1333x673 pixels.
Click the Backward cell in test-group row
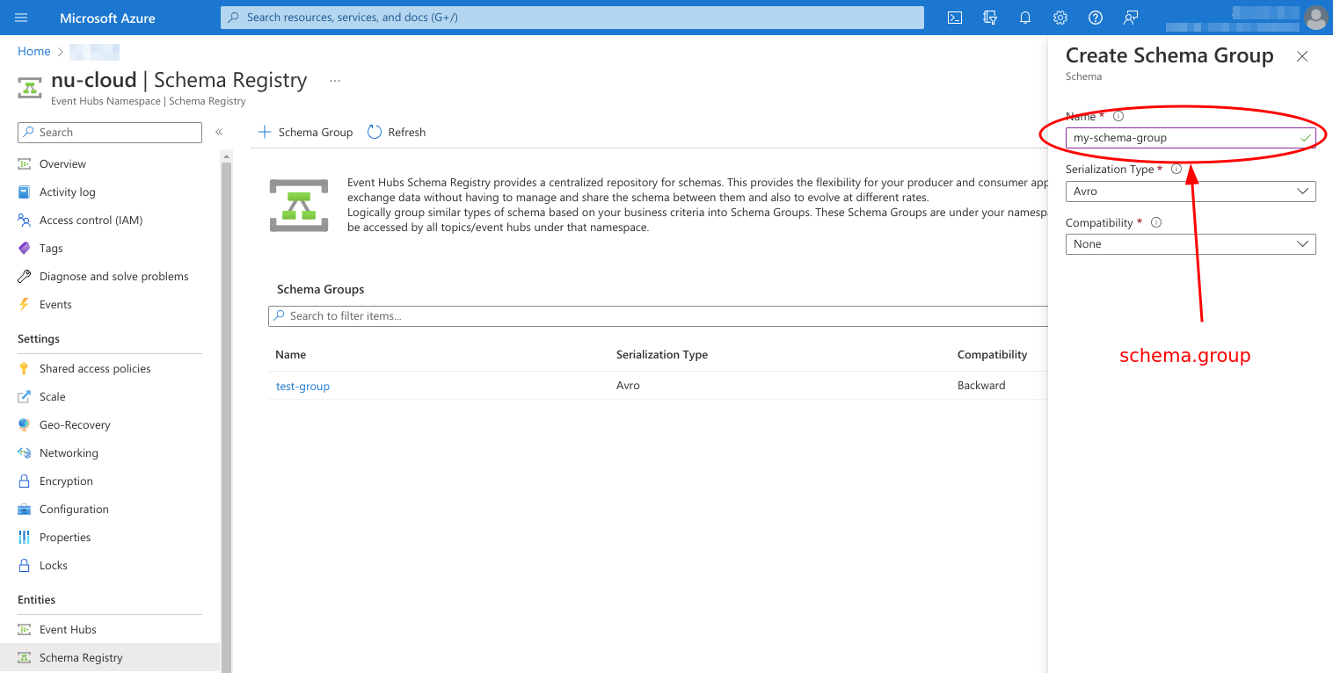[x=981, y=386]
